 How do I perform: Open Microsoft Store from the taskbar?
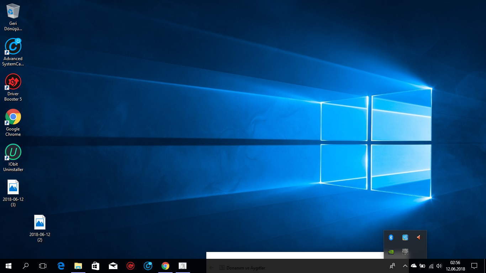[95, 266]
